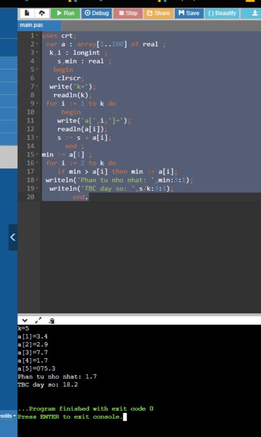
Task: Download the code with the download icon
Action: click(255, 13)
